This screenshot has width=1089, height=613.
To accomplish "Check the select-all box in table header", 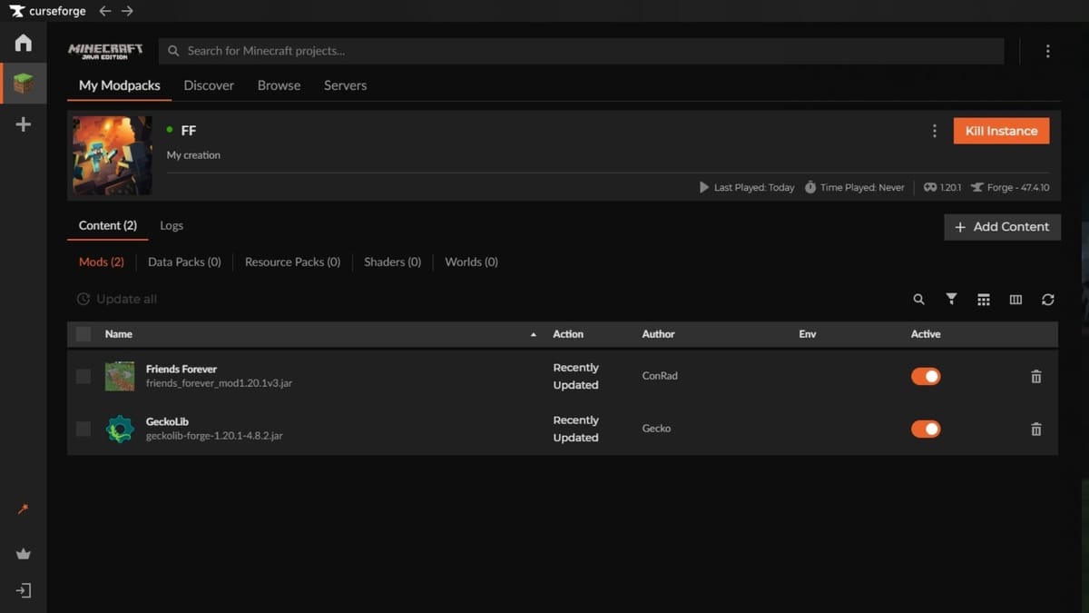I will (83, 334).
